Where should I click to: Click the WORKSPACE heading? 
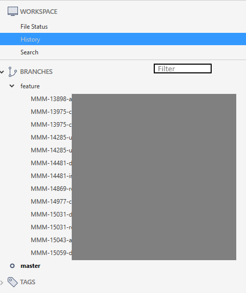tap(39, 12)
